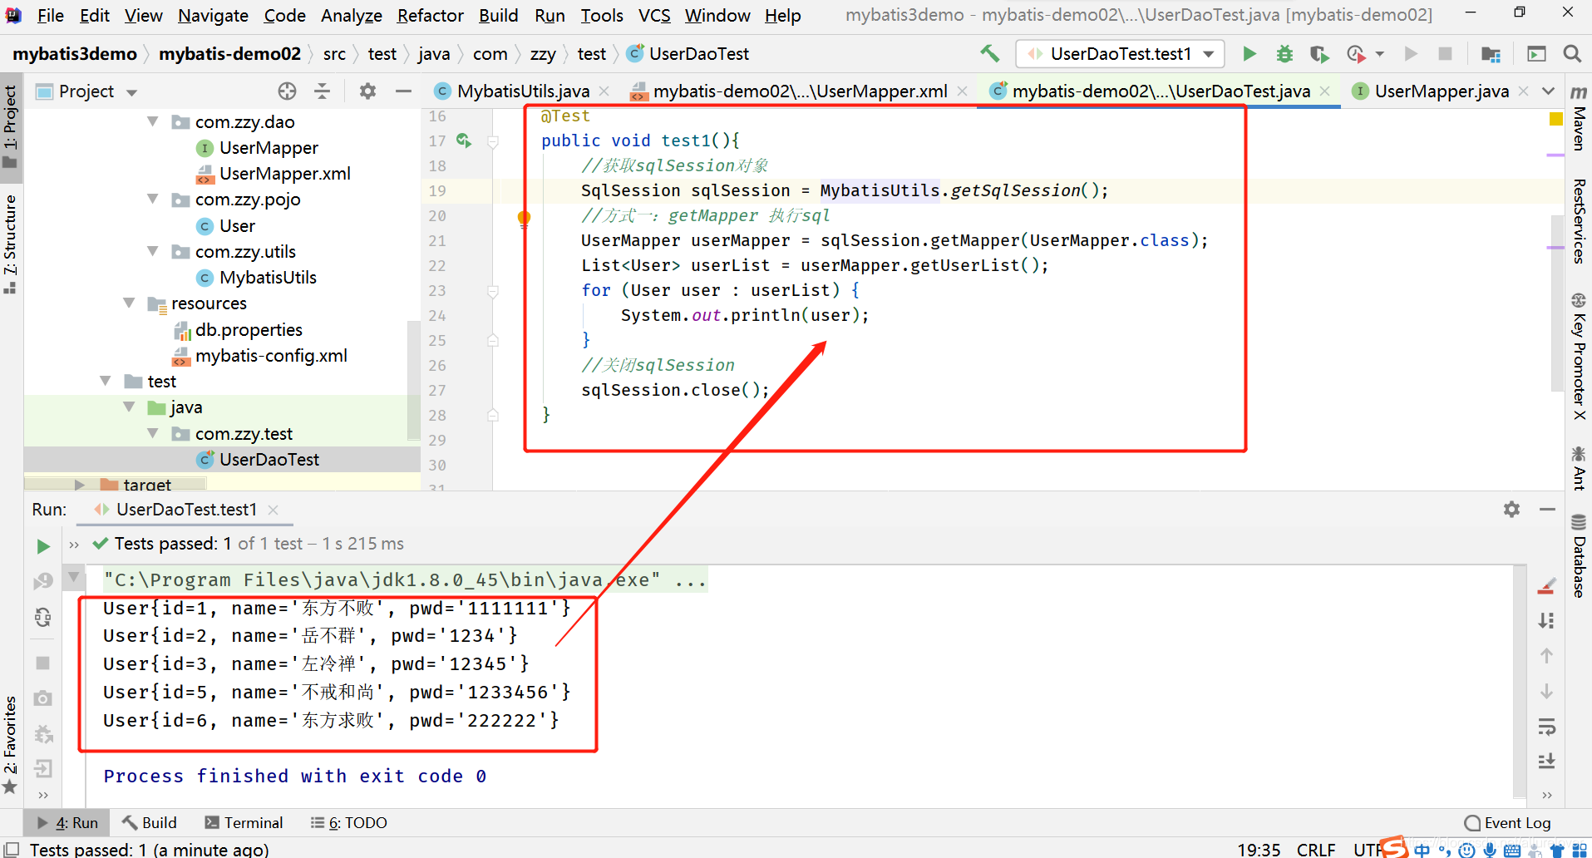Image resolution: width=1592 pixels, height=858 pixels.
Task: Expand Project view selector dropdown
Action: pyautogui.click(x=131, y=92)
